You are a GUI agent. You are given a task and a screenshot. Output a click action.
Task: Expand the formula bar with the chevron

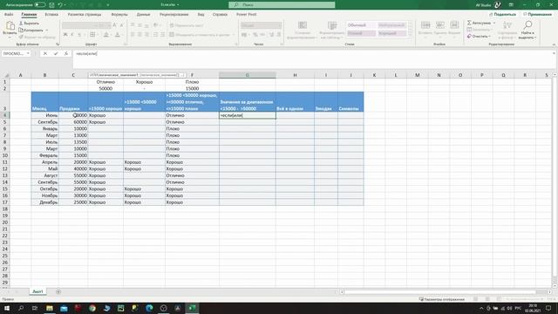click(554, 53)
